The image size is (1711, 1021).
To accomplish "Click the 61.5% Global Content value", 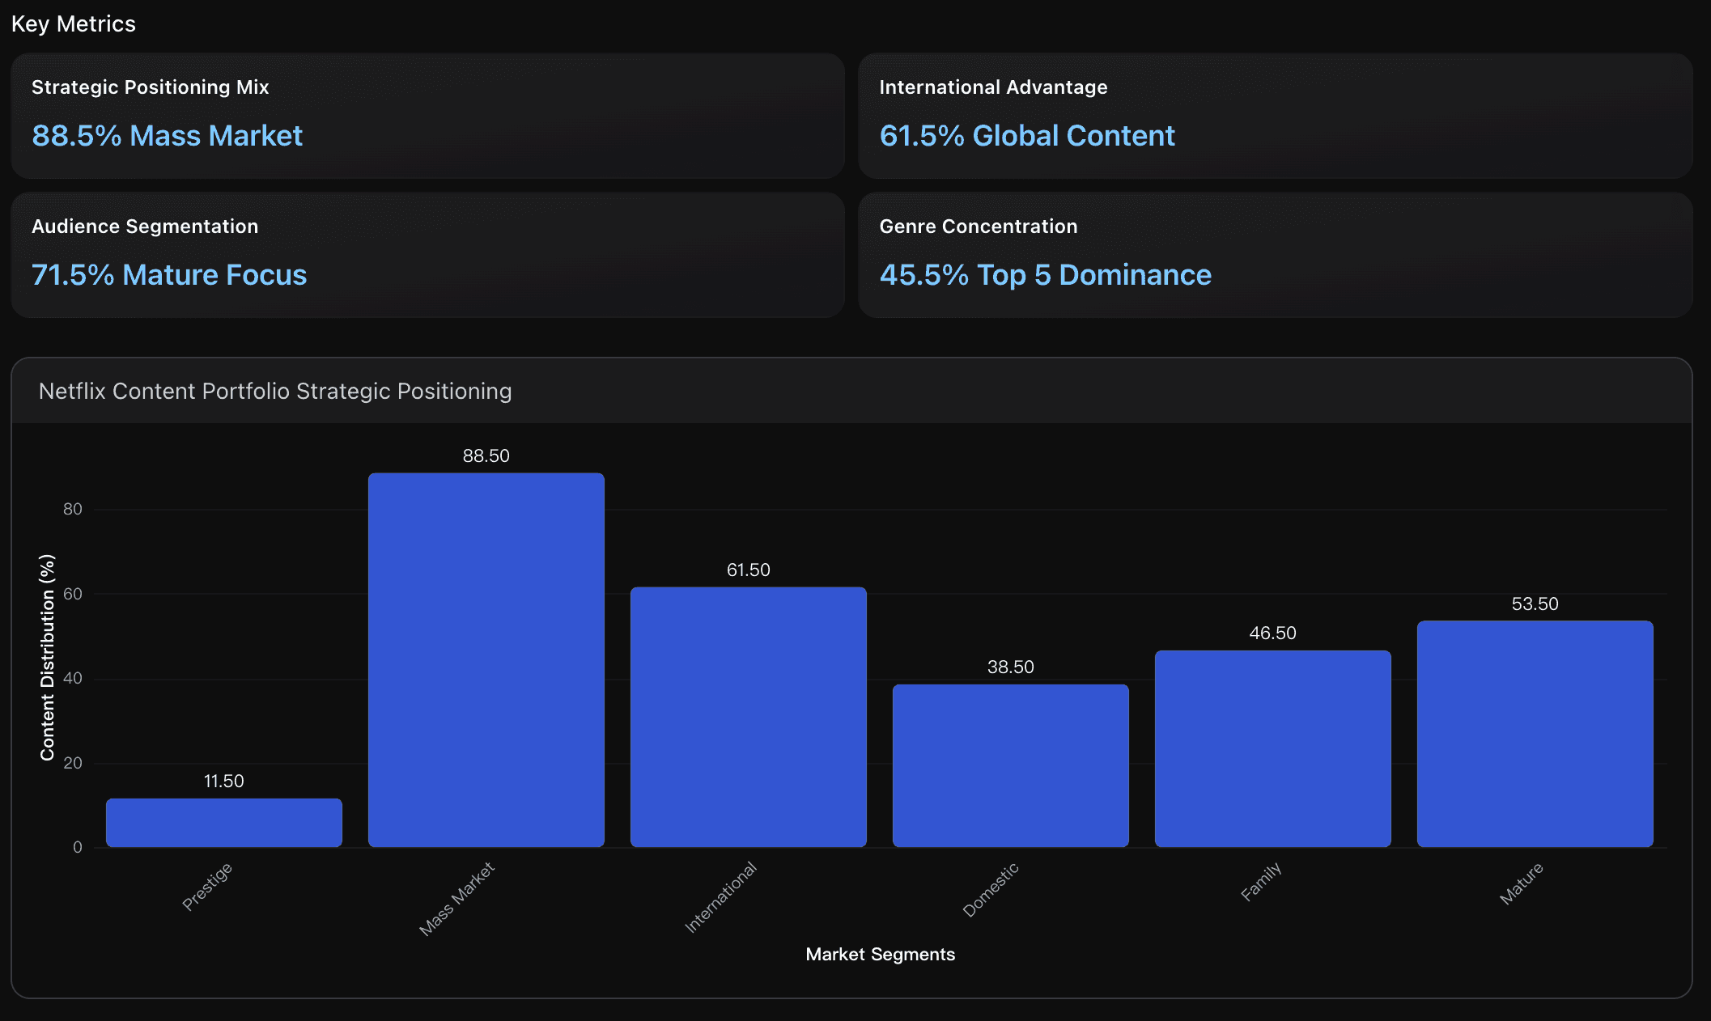I will pos(1028,136).
